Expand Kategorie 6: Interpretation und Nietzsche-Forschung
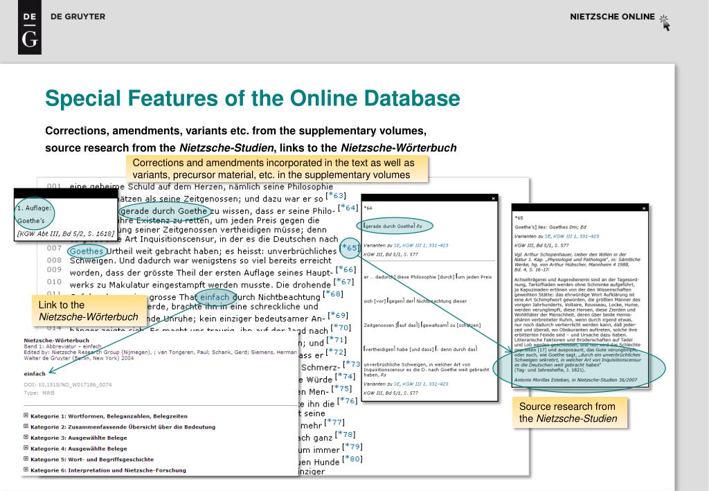 pyautogui.click(x=26, y=470)
